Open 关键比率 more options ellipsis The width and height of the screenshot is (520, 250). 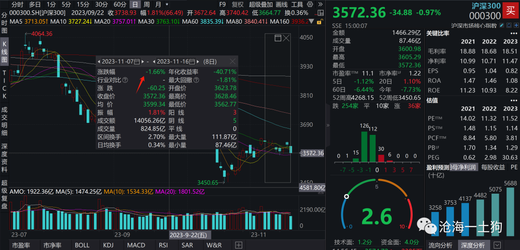514,33
